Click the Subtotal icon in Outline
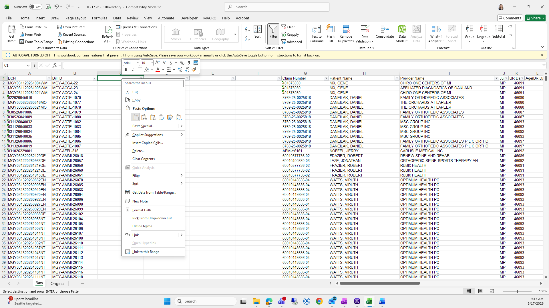 point(498,29)
